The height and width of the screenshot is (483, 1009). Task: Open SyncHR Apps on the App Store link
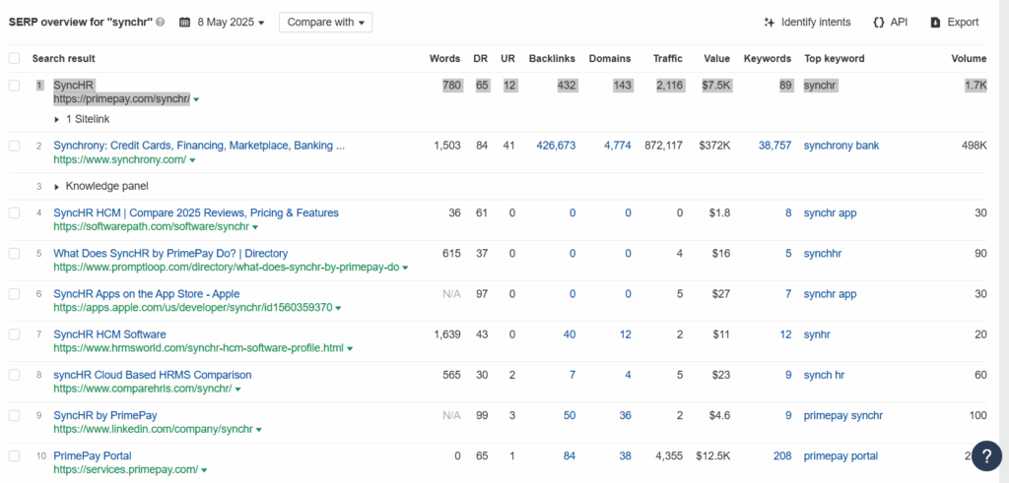click(x=146, y=293)
